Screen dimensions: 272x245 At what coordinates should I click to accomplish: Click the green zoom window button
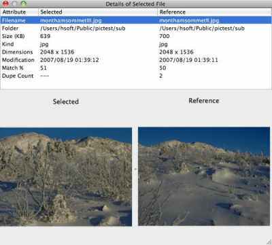tap(23, 3)
